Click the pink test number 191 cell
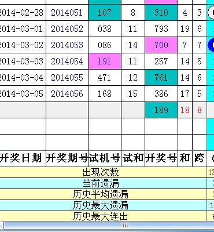Screen dimensions: 214x232 (105, 61)
